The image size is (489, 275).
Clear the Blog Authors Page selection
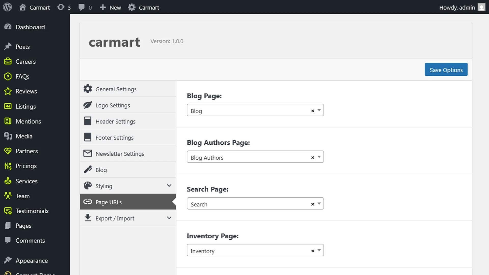tap(313, 158)
